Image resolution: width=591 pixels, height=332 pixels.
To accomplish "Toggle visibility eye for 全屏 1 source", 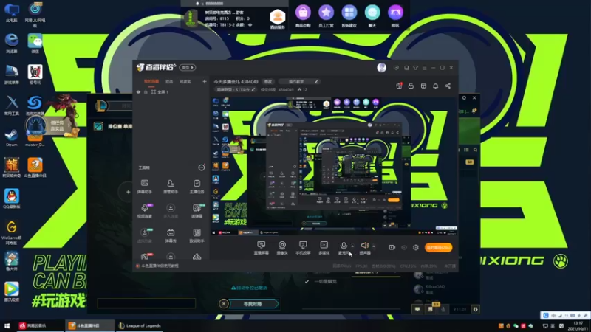I will tap(138, 91).
